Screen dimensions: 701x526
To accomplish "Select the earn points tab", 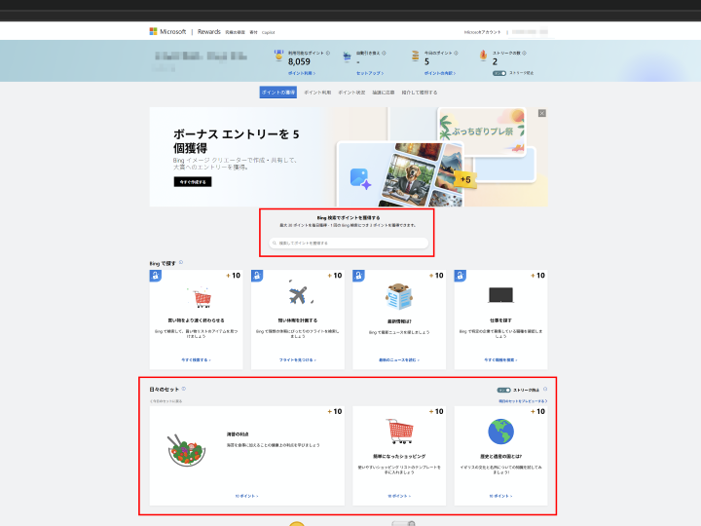I will tap(278, 93).
